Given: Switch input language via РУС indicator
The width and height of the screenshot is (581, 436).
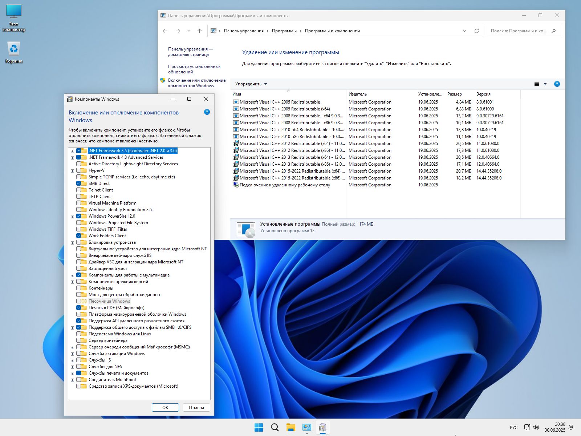Looking at the screenshot, I should 513,427.
